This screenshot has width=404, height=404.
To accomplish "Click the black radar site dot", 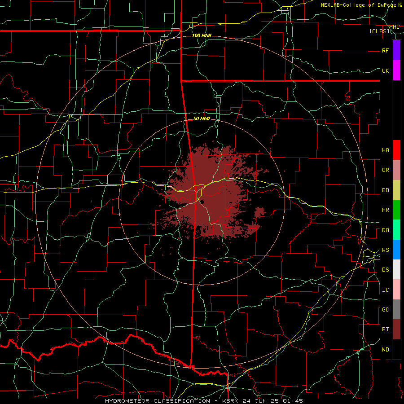I will pyautogui.click(x=202, y=202).
